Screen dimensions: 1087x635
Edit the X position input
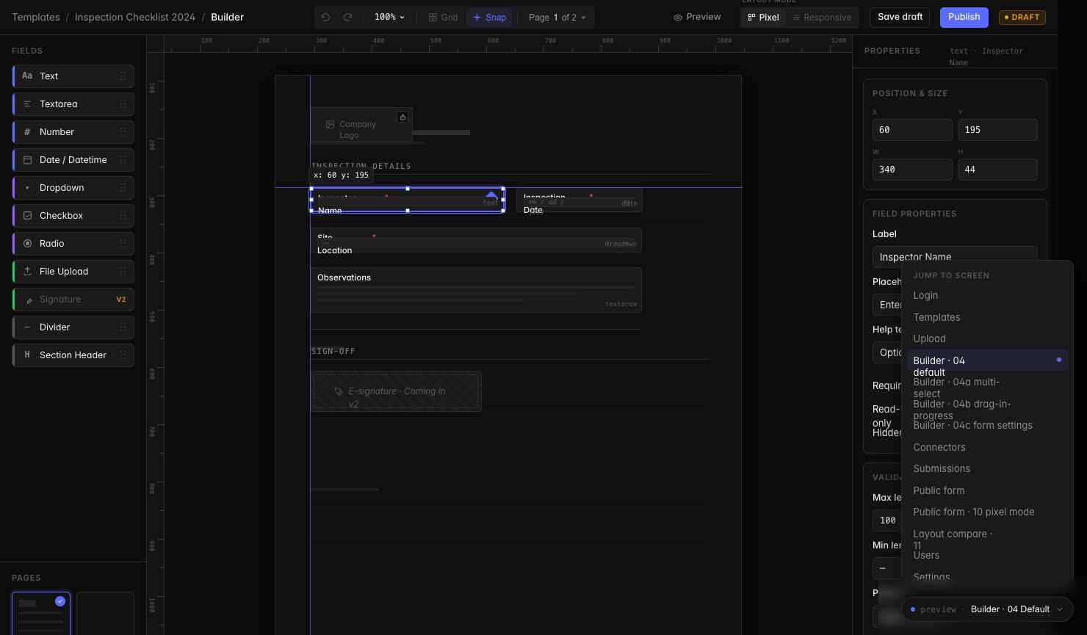coord(912,130)
